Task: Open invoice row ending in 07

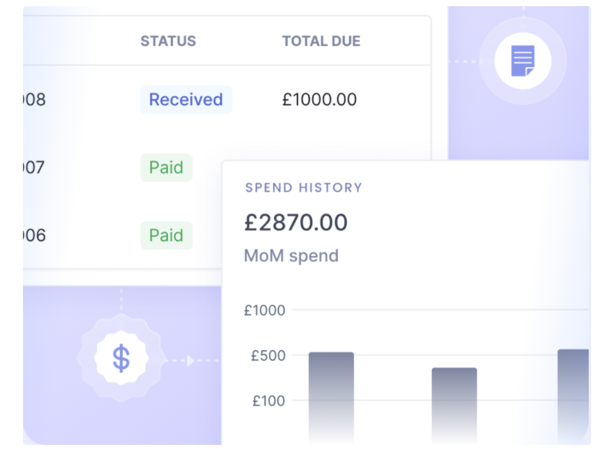Action: [34, 167]
